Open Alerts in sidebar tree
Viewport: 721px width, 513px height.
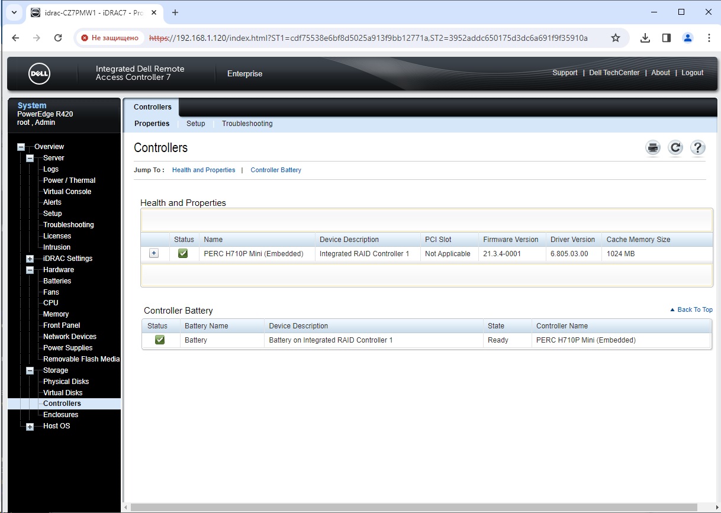pos(52,202)
